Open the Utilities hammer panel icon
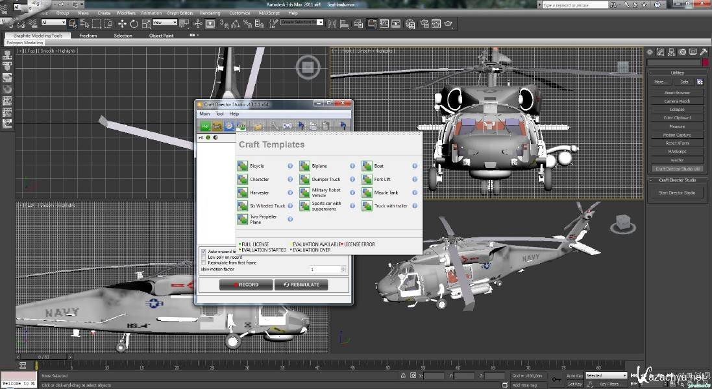The width and height of the screenshot is (712, 389). [703, 52]
